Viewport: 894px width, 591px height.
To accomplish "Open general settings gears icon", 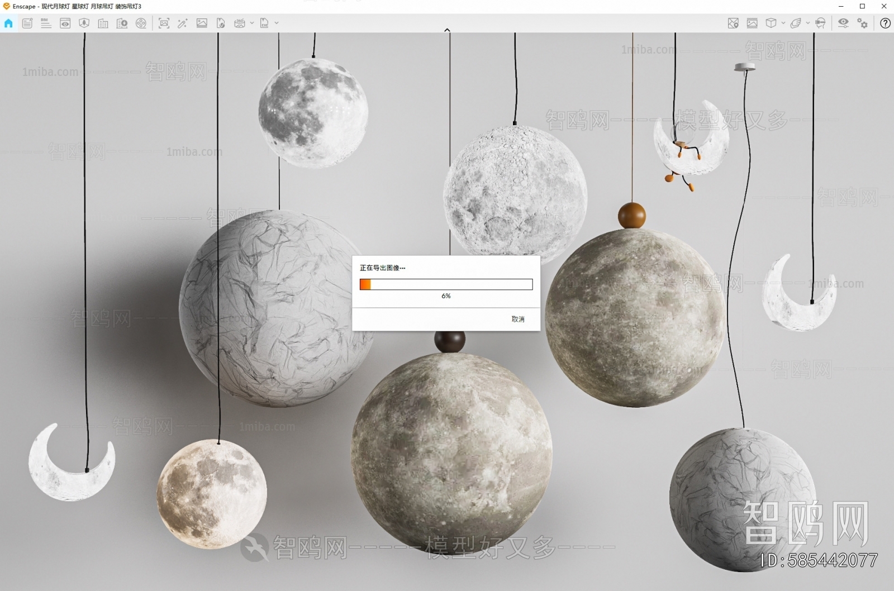I will [x=863, y=23].
